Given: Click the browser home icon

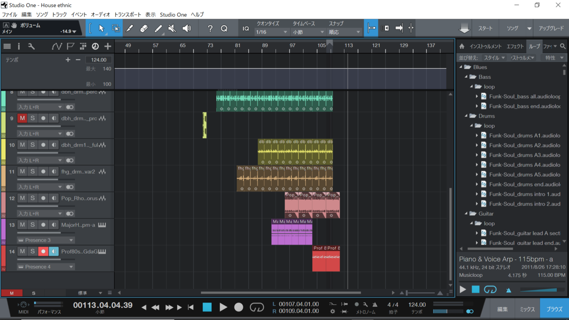Looking at the screenshot, I should click(x=462, y=46).
